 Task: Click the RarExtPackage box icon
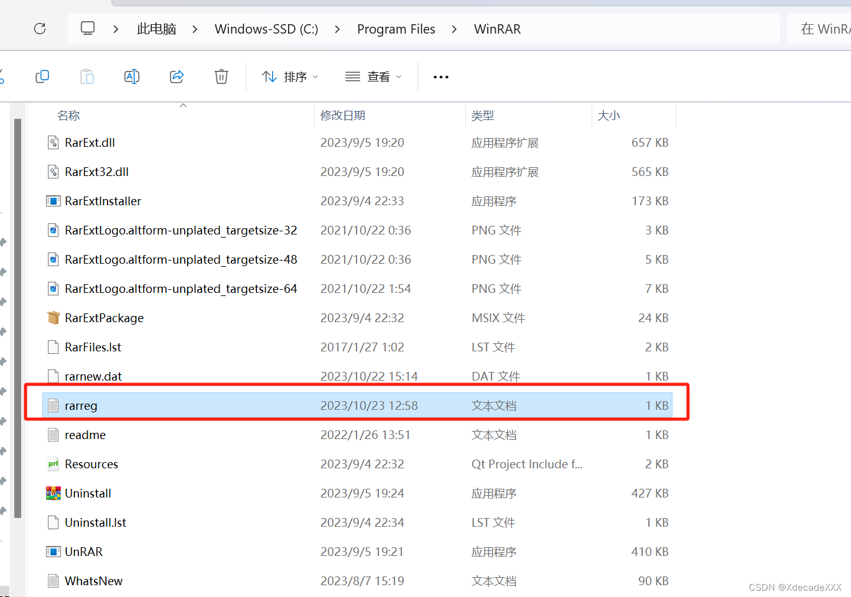(x=53, y=318)
